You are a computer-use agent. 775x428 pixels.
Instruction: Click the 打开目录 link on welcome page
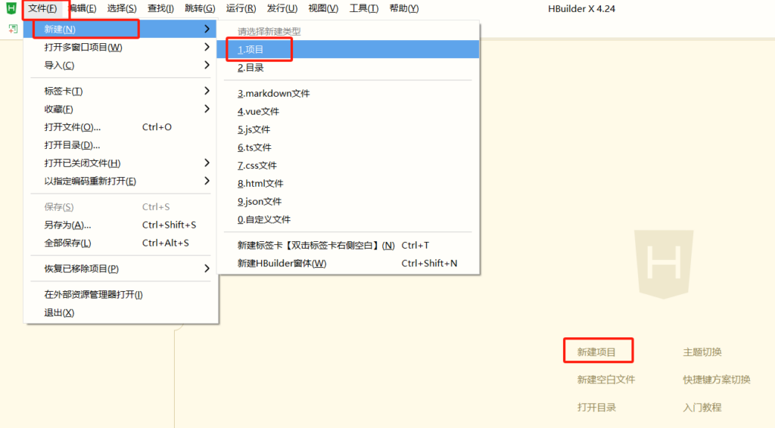[596, 408]
